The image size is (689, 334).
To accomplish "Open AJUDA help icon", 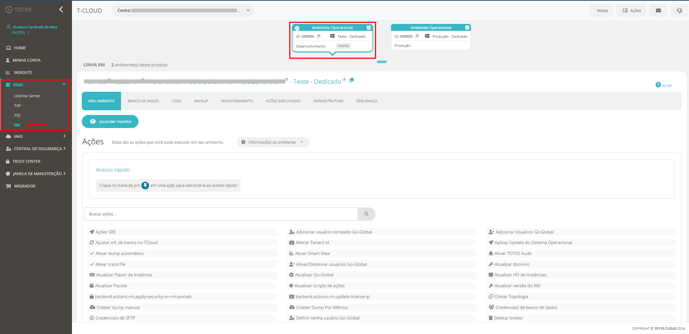I will pos(664,85).
